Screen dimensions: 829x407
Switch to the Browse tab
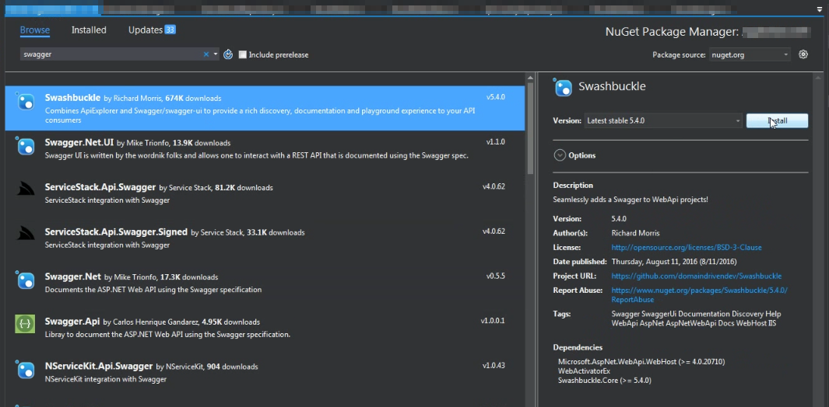35,30
